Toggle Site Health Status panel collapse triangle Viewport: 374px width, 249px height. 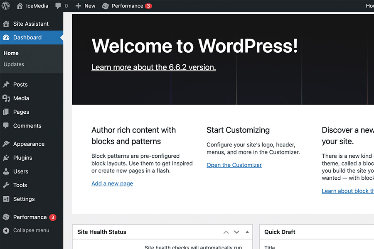[x=247, y=232]
